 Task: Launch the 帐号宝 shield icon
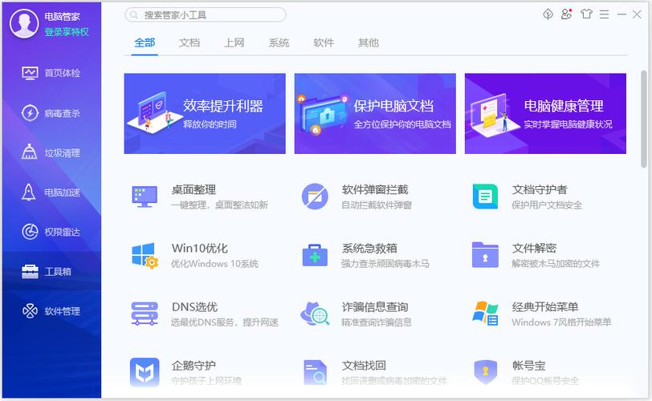coord(485,372)
